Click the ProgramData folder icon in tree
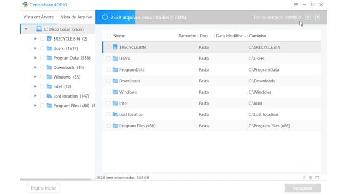This screenshot has width=347, height=195. 49,58
